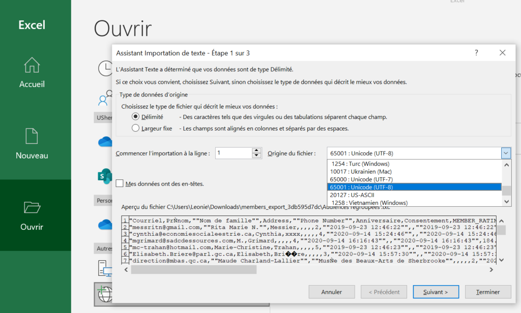Click the starting line number input field
Viewport: 521px width, 313px height.
click(x=233, y=153)
